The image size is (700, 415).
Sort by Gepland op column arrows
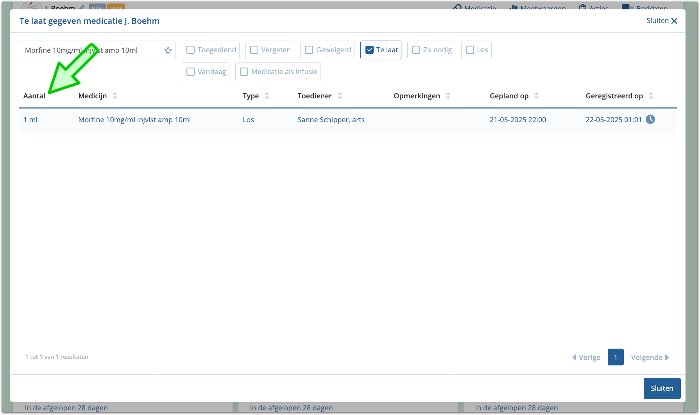point(536,96)
